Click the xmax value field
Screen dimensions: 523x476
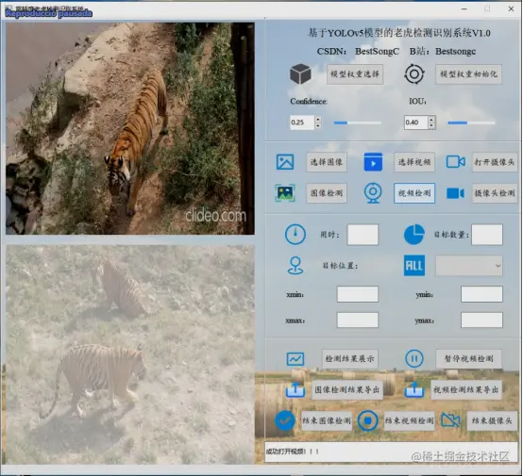[x=358, y=320]
